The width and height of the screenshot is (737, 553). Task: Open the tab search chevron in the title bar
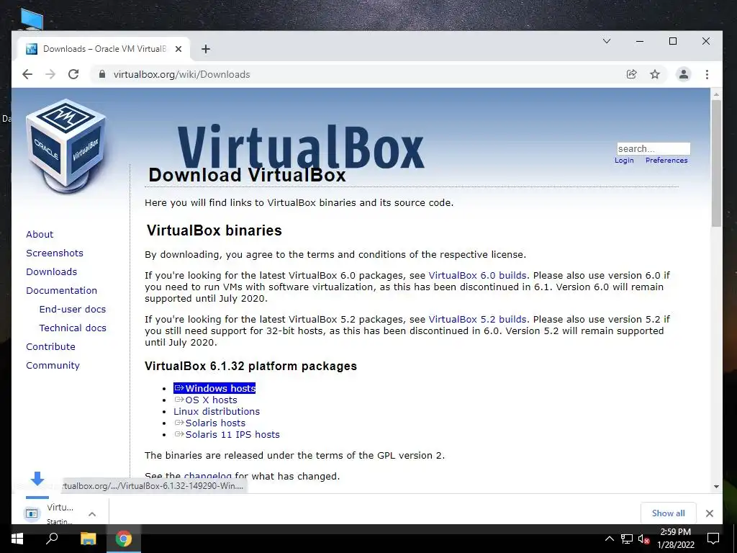pos(607,41)
